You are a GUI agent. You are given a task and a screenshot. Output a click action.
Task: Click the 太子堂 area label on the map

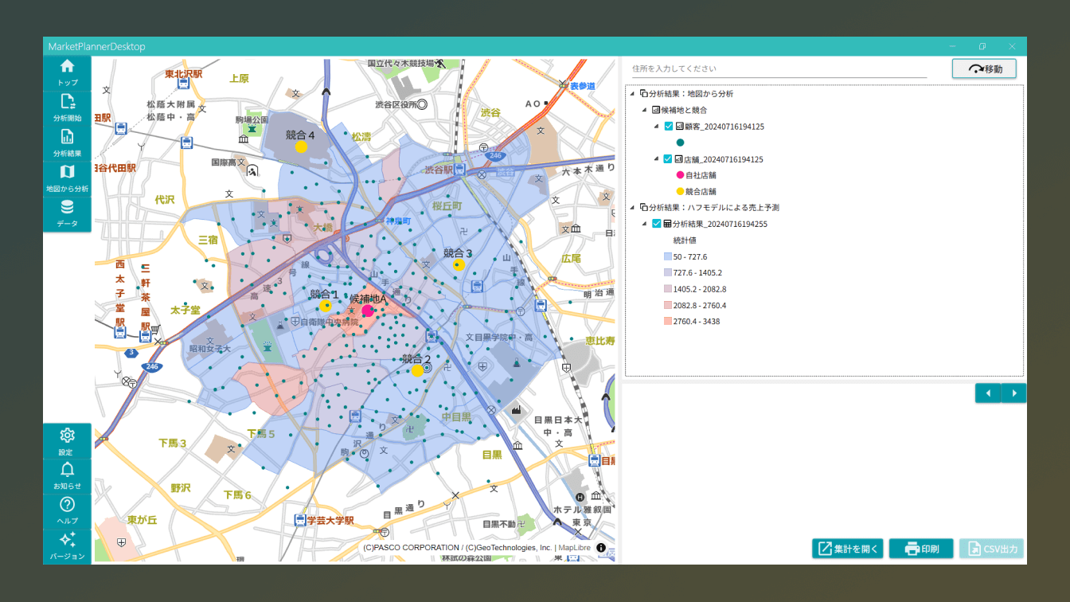coord(185,310)
